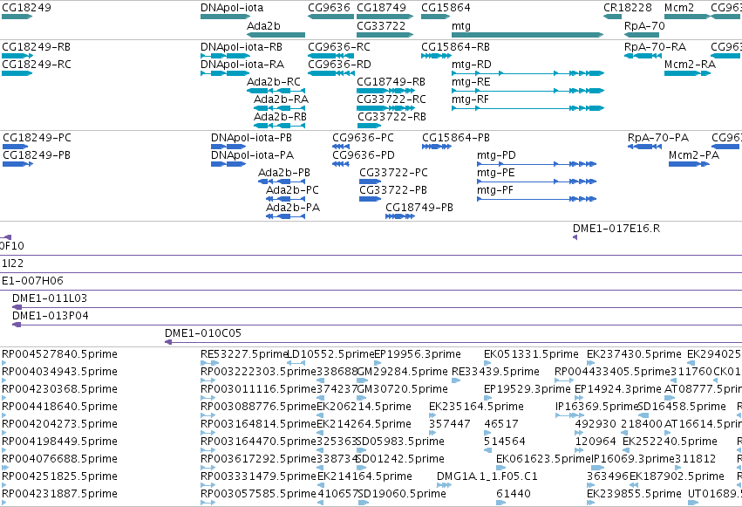This screenshot has width=742, height=507.
Task: Click transcript CG9636-RD
Action: (339, 65)
